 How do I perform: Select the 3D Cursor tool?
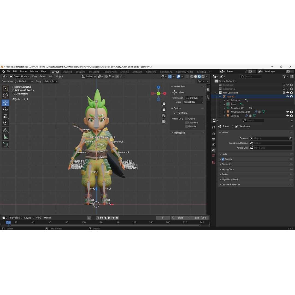pos(5,95)
